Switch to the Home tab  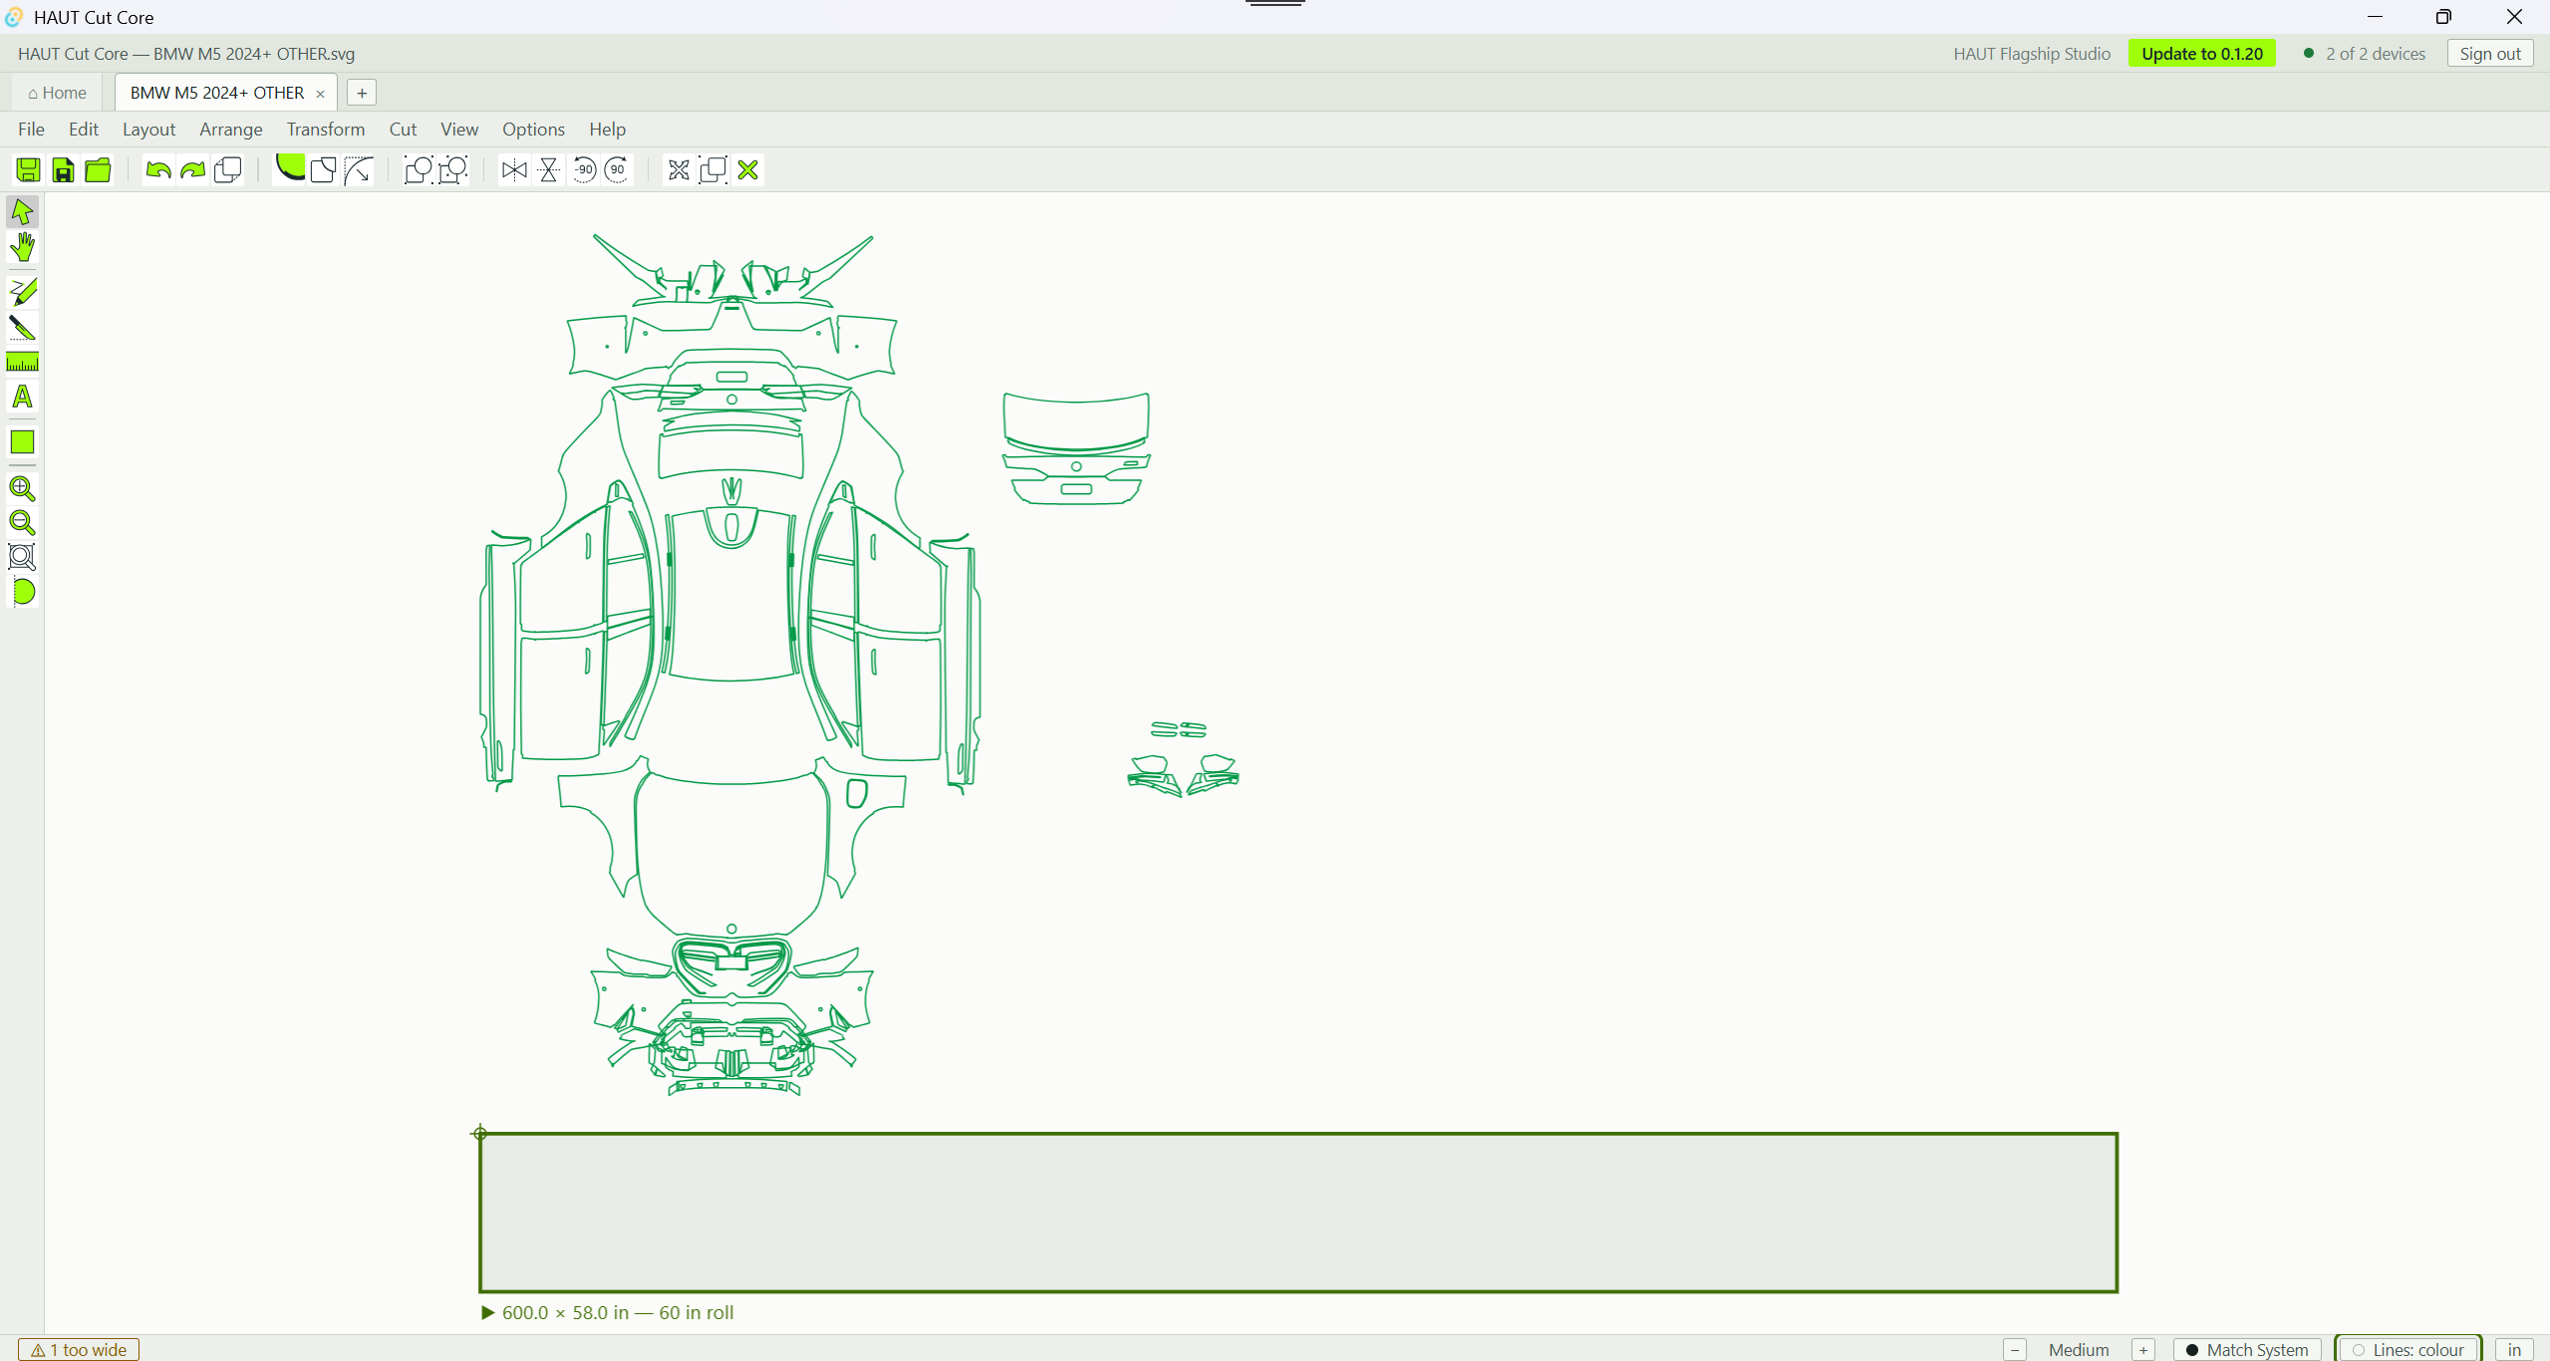coord(58,93)
